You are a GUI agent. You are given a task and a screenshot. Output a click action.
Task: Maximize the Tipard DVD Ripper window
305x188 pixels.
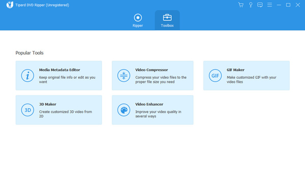point(288,5)
